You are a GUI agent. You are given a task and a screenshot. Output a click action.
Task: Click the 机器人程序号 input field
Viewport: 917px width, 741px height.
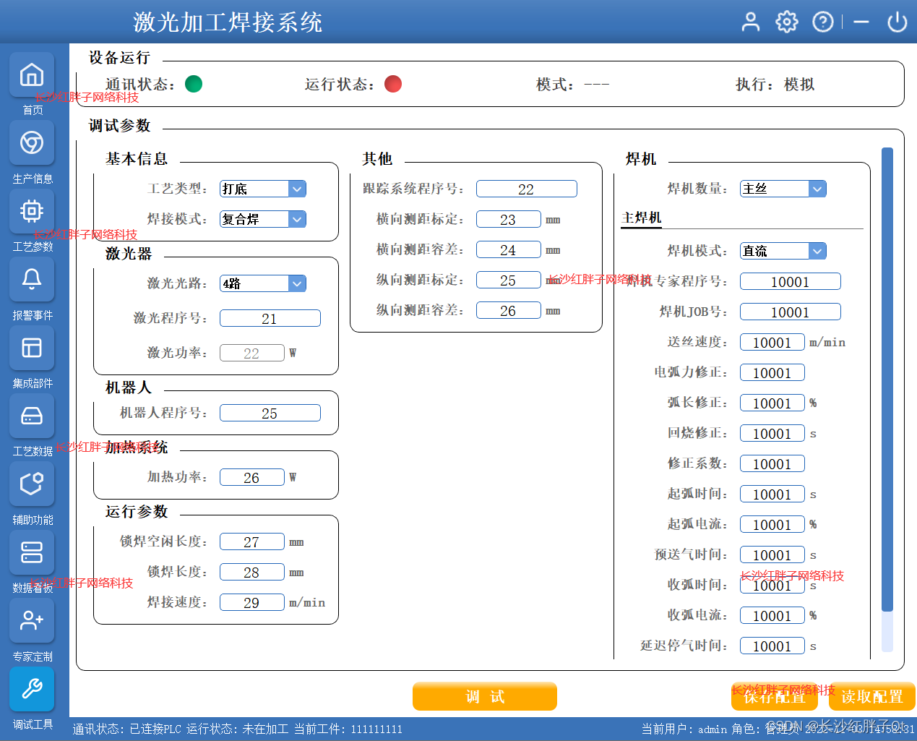coord(270,413)
